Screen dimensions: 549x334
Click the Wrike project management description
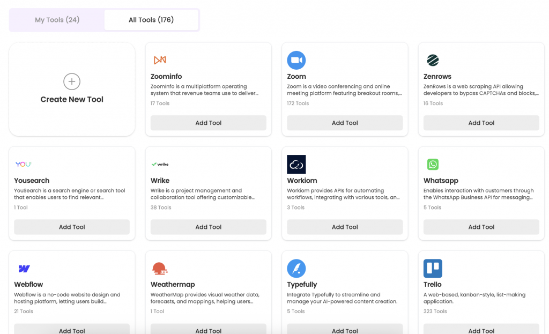pos(203,194)
